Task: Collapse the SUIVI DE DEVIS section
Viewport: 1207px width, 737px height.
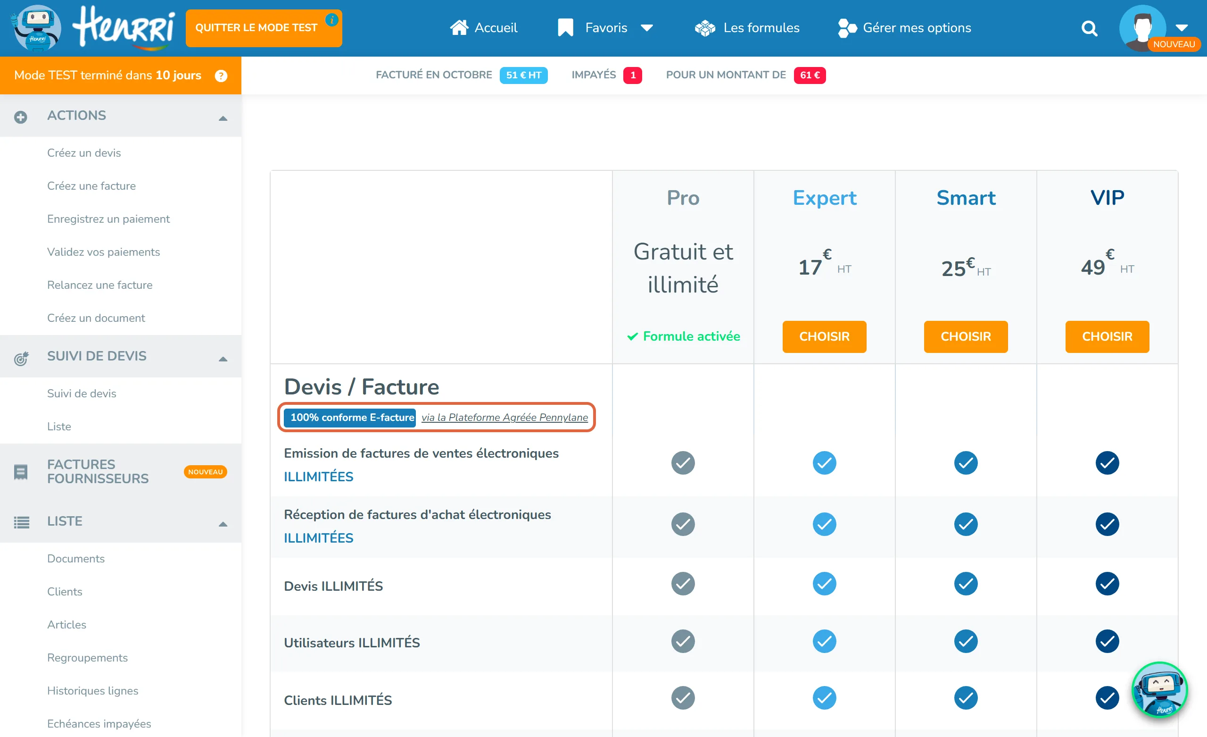Action: 223,359
